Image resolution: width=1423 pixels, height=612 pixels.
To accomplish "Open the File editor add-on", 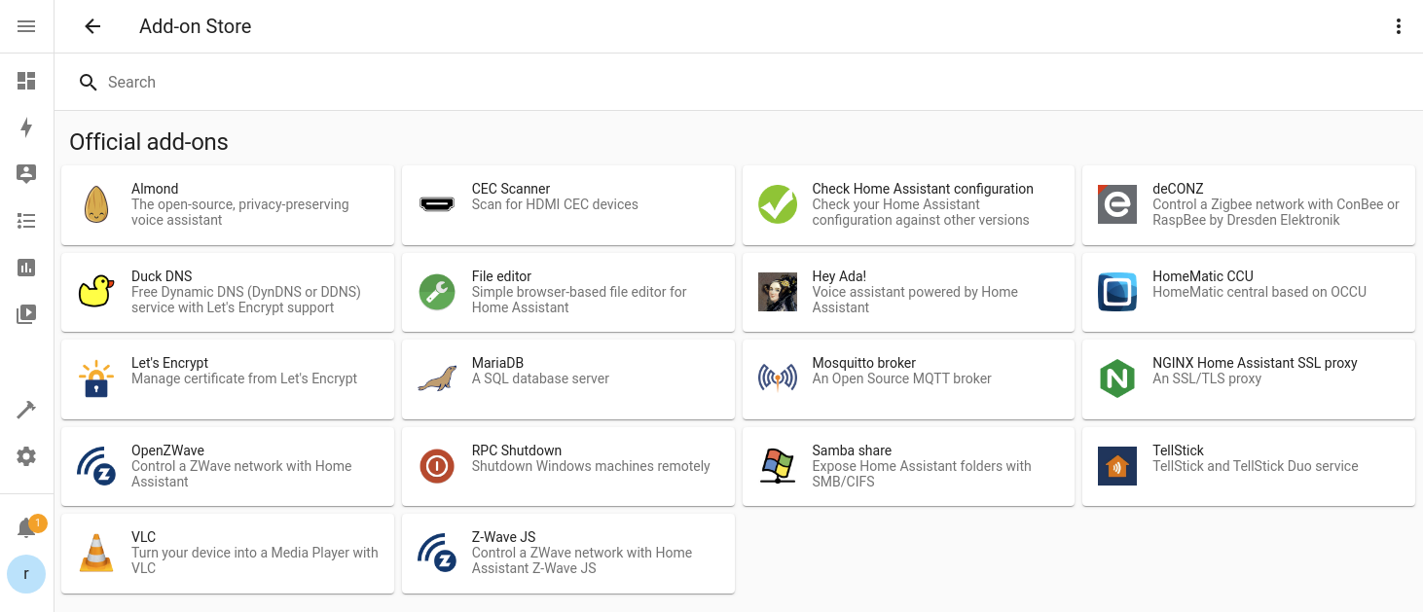I will point(567,292).
